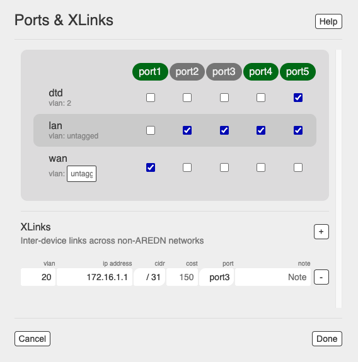The image size is (358, 362).
Task: Click the XLinks section heading
Action: tap(35, 227)
